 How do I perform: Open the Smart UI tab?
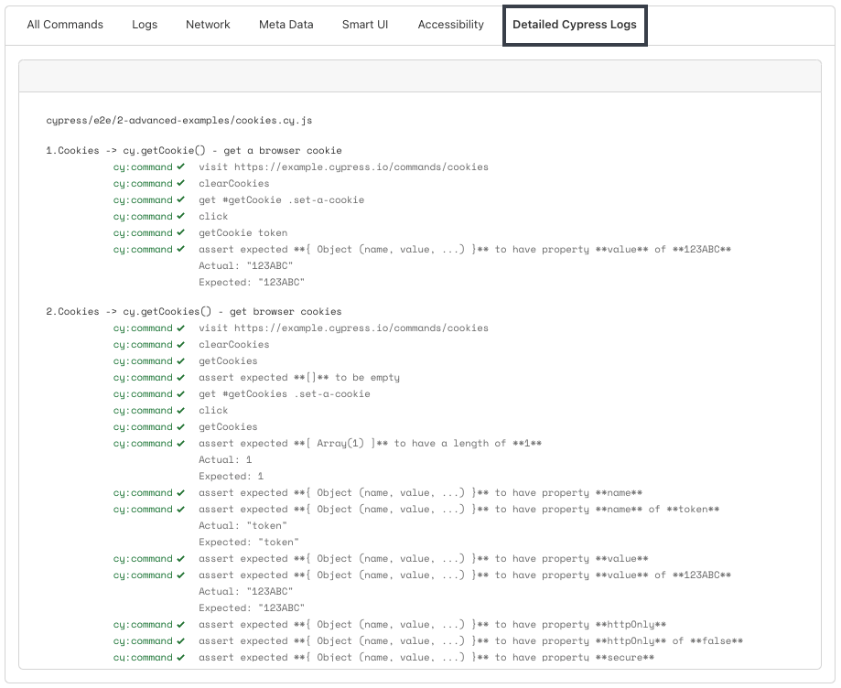point(365,25)
